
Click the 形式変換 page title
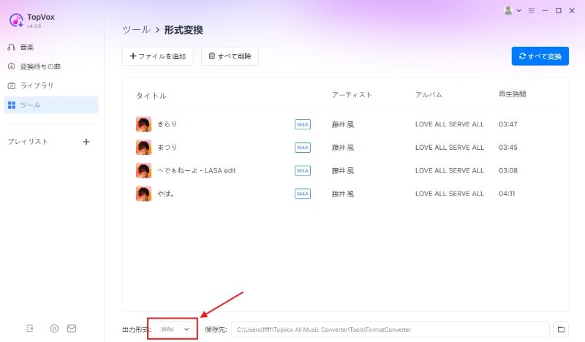(184, 30)
